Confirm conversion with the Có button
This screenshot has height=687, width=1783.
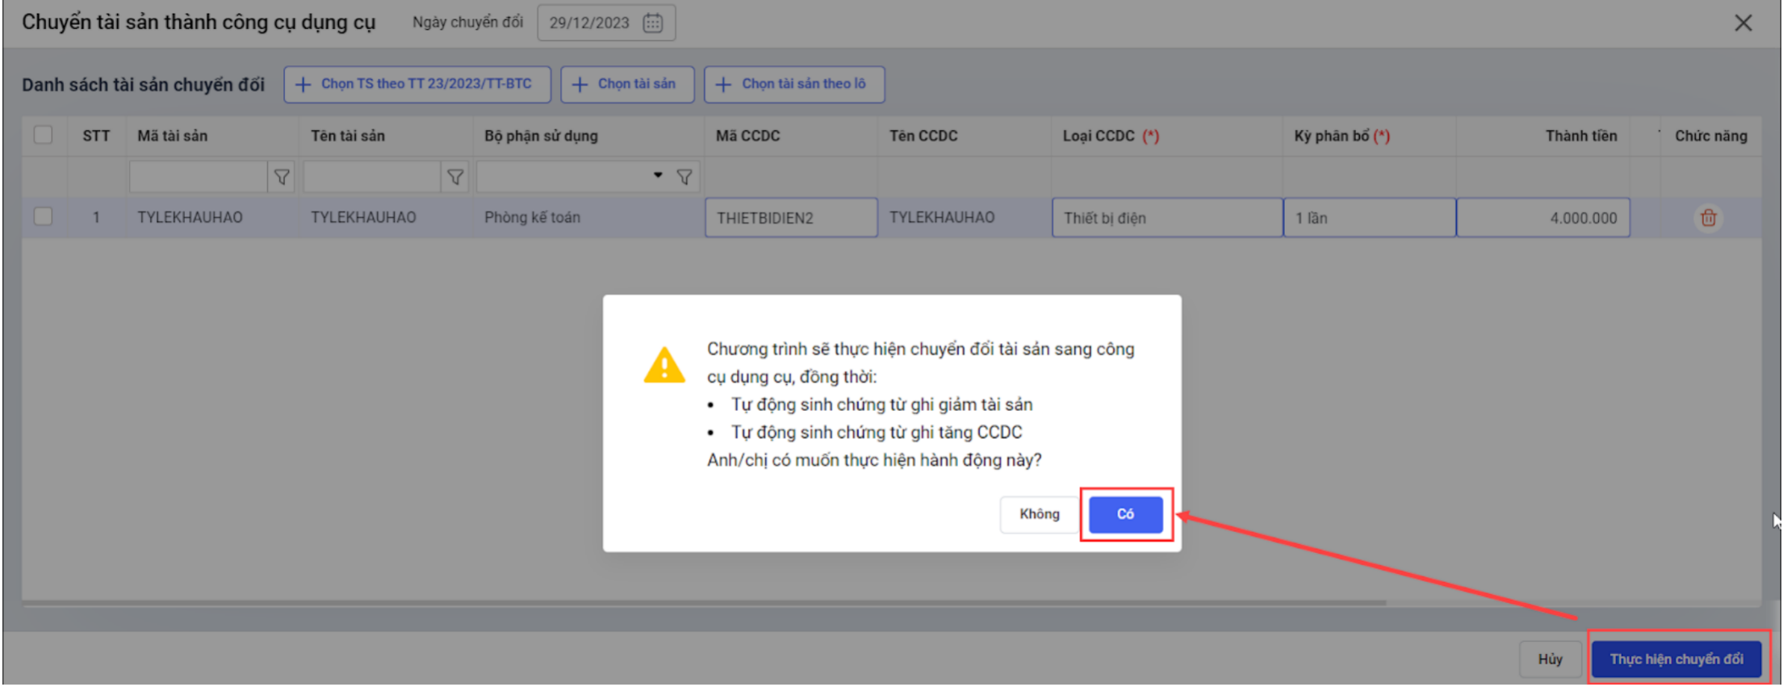pos(1125,514)
